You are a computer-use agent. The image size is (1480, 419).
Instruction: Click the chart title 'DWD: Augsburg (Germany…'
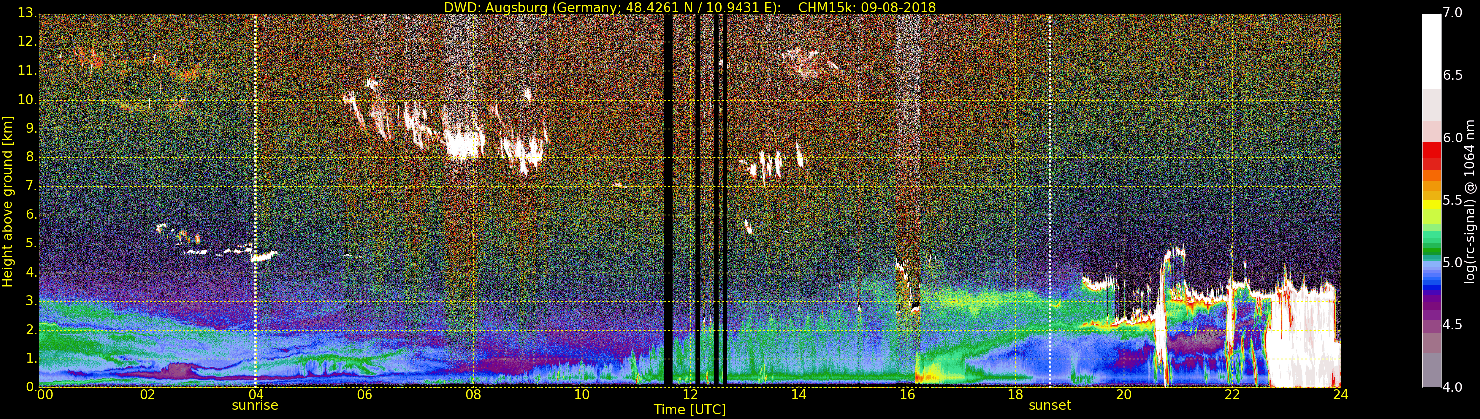pyautogui.click(x=690, y=7)
